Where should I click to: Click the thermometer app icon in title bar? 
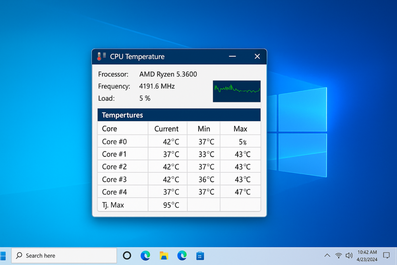coord(101,56)
